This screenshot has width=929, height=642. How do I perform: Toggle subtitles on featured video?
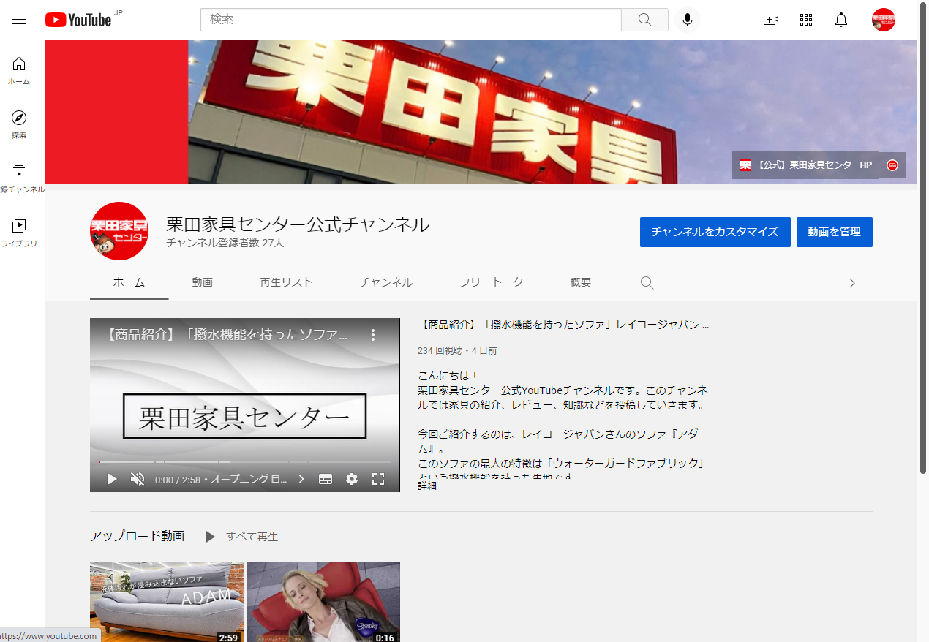click(x=326, y=479)
